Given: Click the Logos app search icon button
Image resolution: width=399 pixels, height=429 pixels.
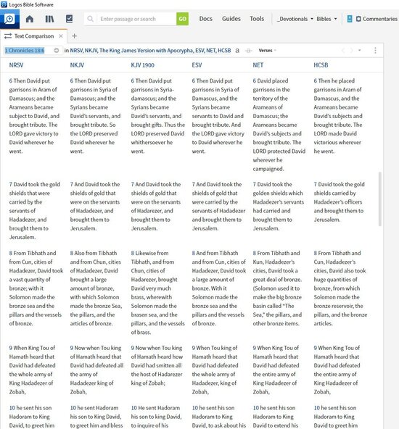Looking at the screenshot, I should coord(9,19).
